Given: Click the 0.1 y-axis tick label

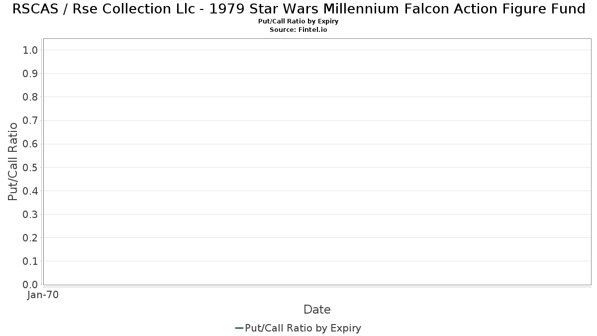Looking at the screenshot, I should [x=30, y=261].
